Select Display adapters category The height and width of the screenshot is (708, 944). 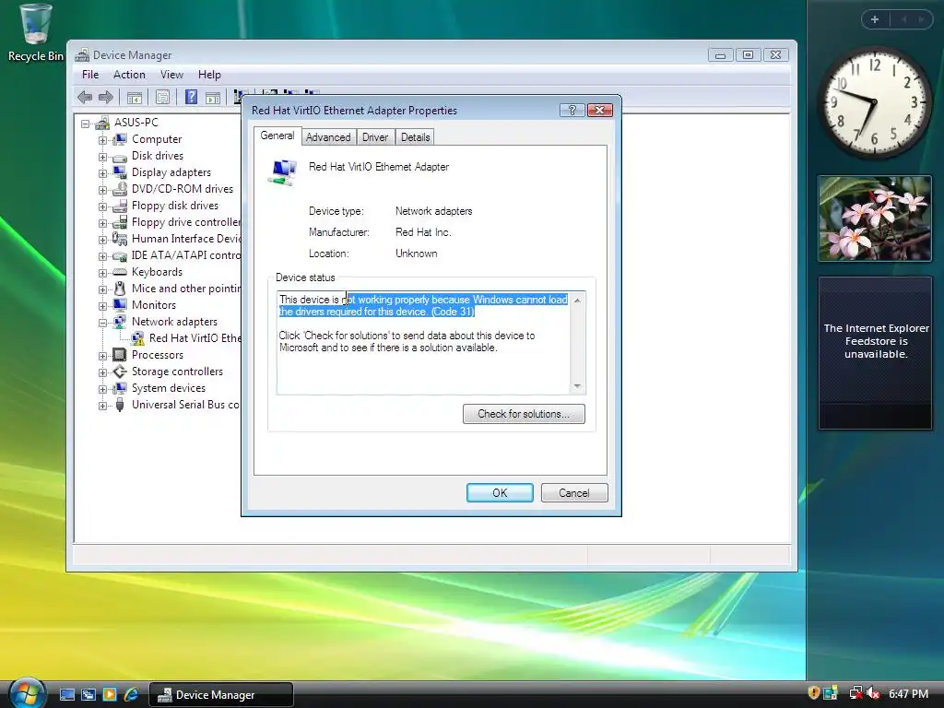(171, 172)
